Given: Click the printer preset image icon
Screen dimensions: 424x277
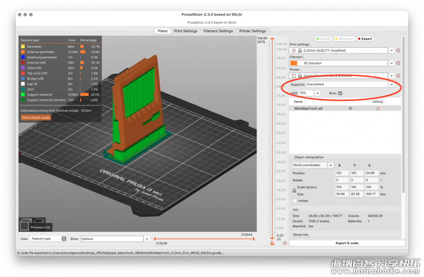Looking at the screenshot, I should (x=294, y=76).
